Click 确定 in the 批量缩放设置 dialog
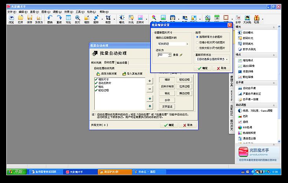 pyautogui.click(x=203, y=68)
